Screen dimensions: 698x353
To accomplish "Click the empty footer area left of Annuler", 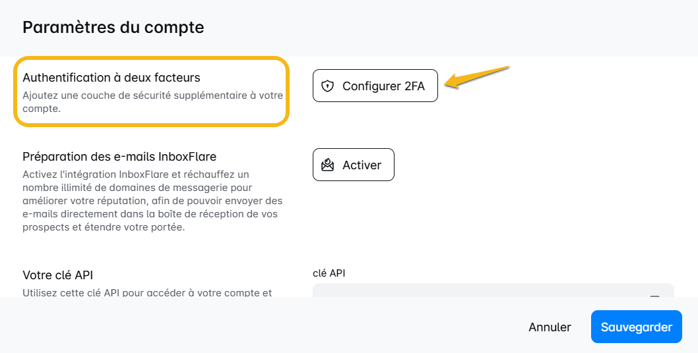I will pos(264,327).
